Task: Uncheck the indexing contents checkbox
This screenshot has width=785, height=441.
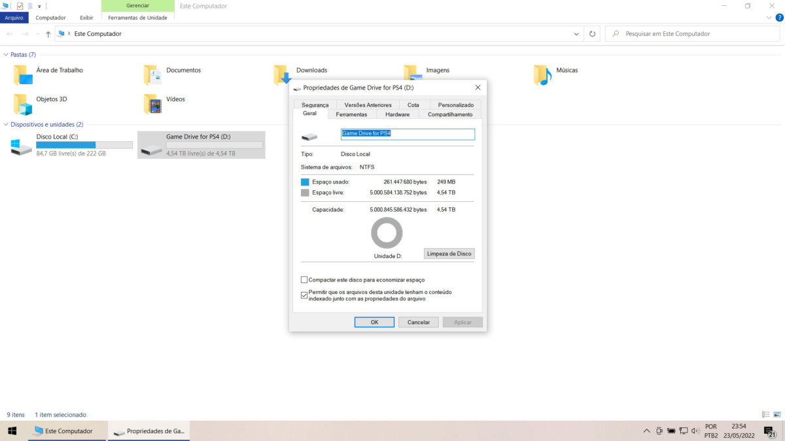Action: (x=304, y=295)
